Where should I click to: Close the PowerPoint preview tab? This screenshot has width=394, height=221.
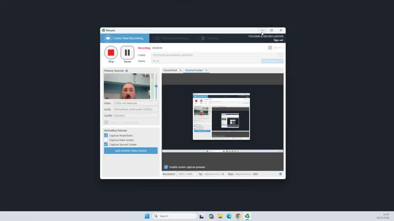(x=180, y=70)
